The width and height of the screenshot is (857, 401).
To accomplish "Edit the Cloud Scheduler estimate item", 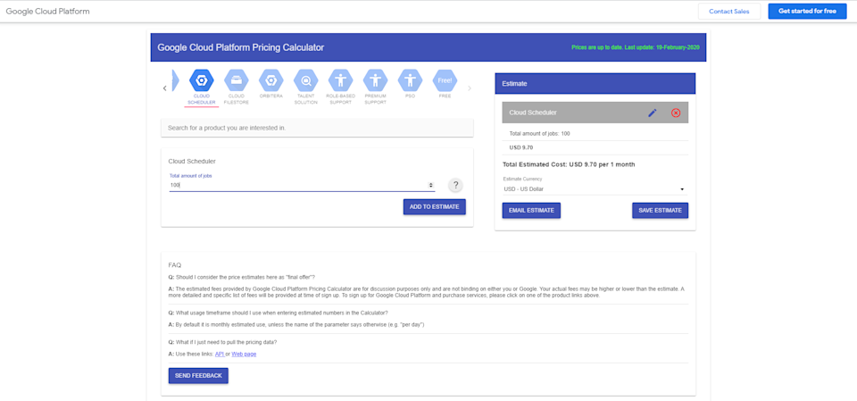I will click(652, 113).
